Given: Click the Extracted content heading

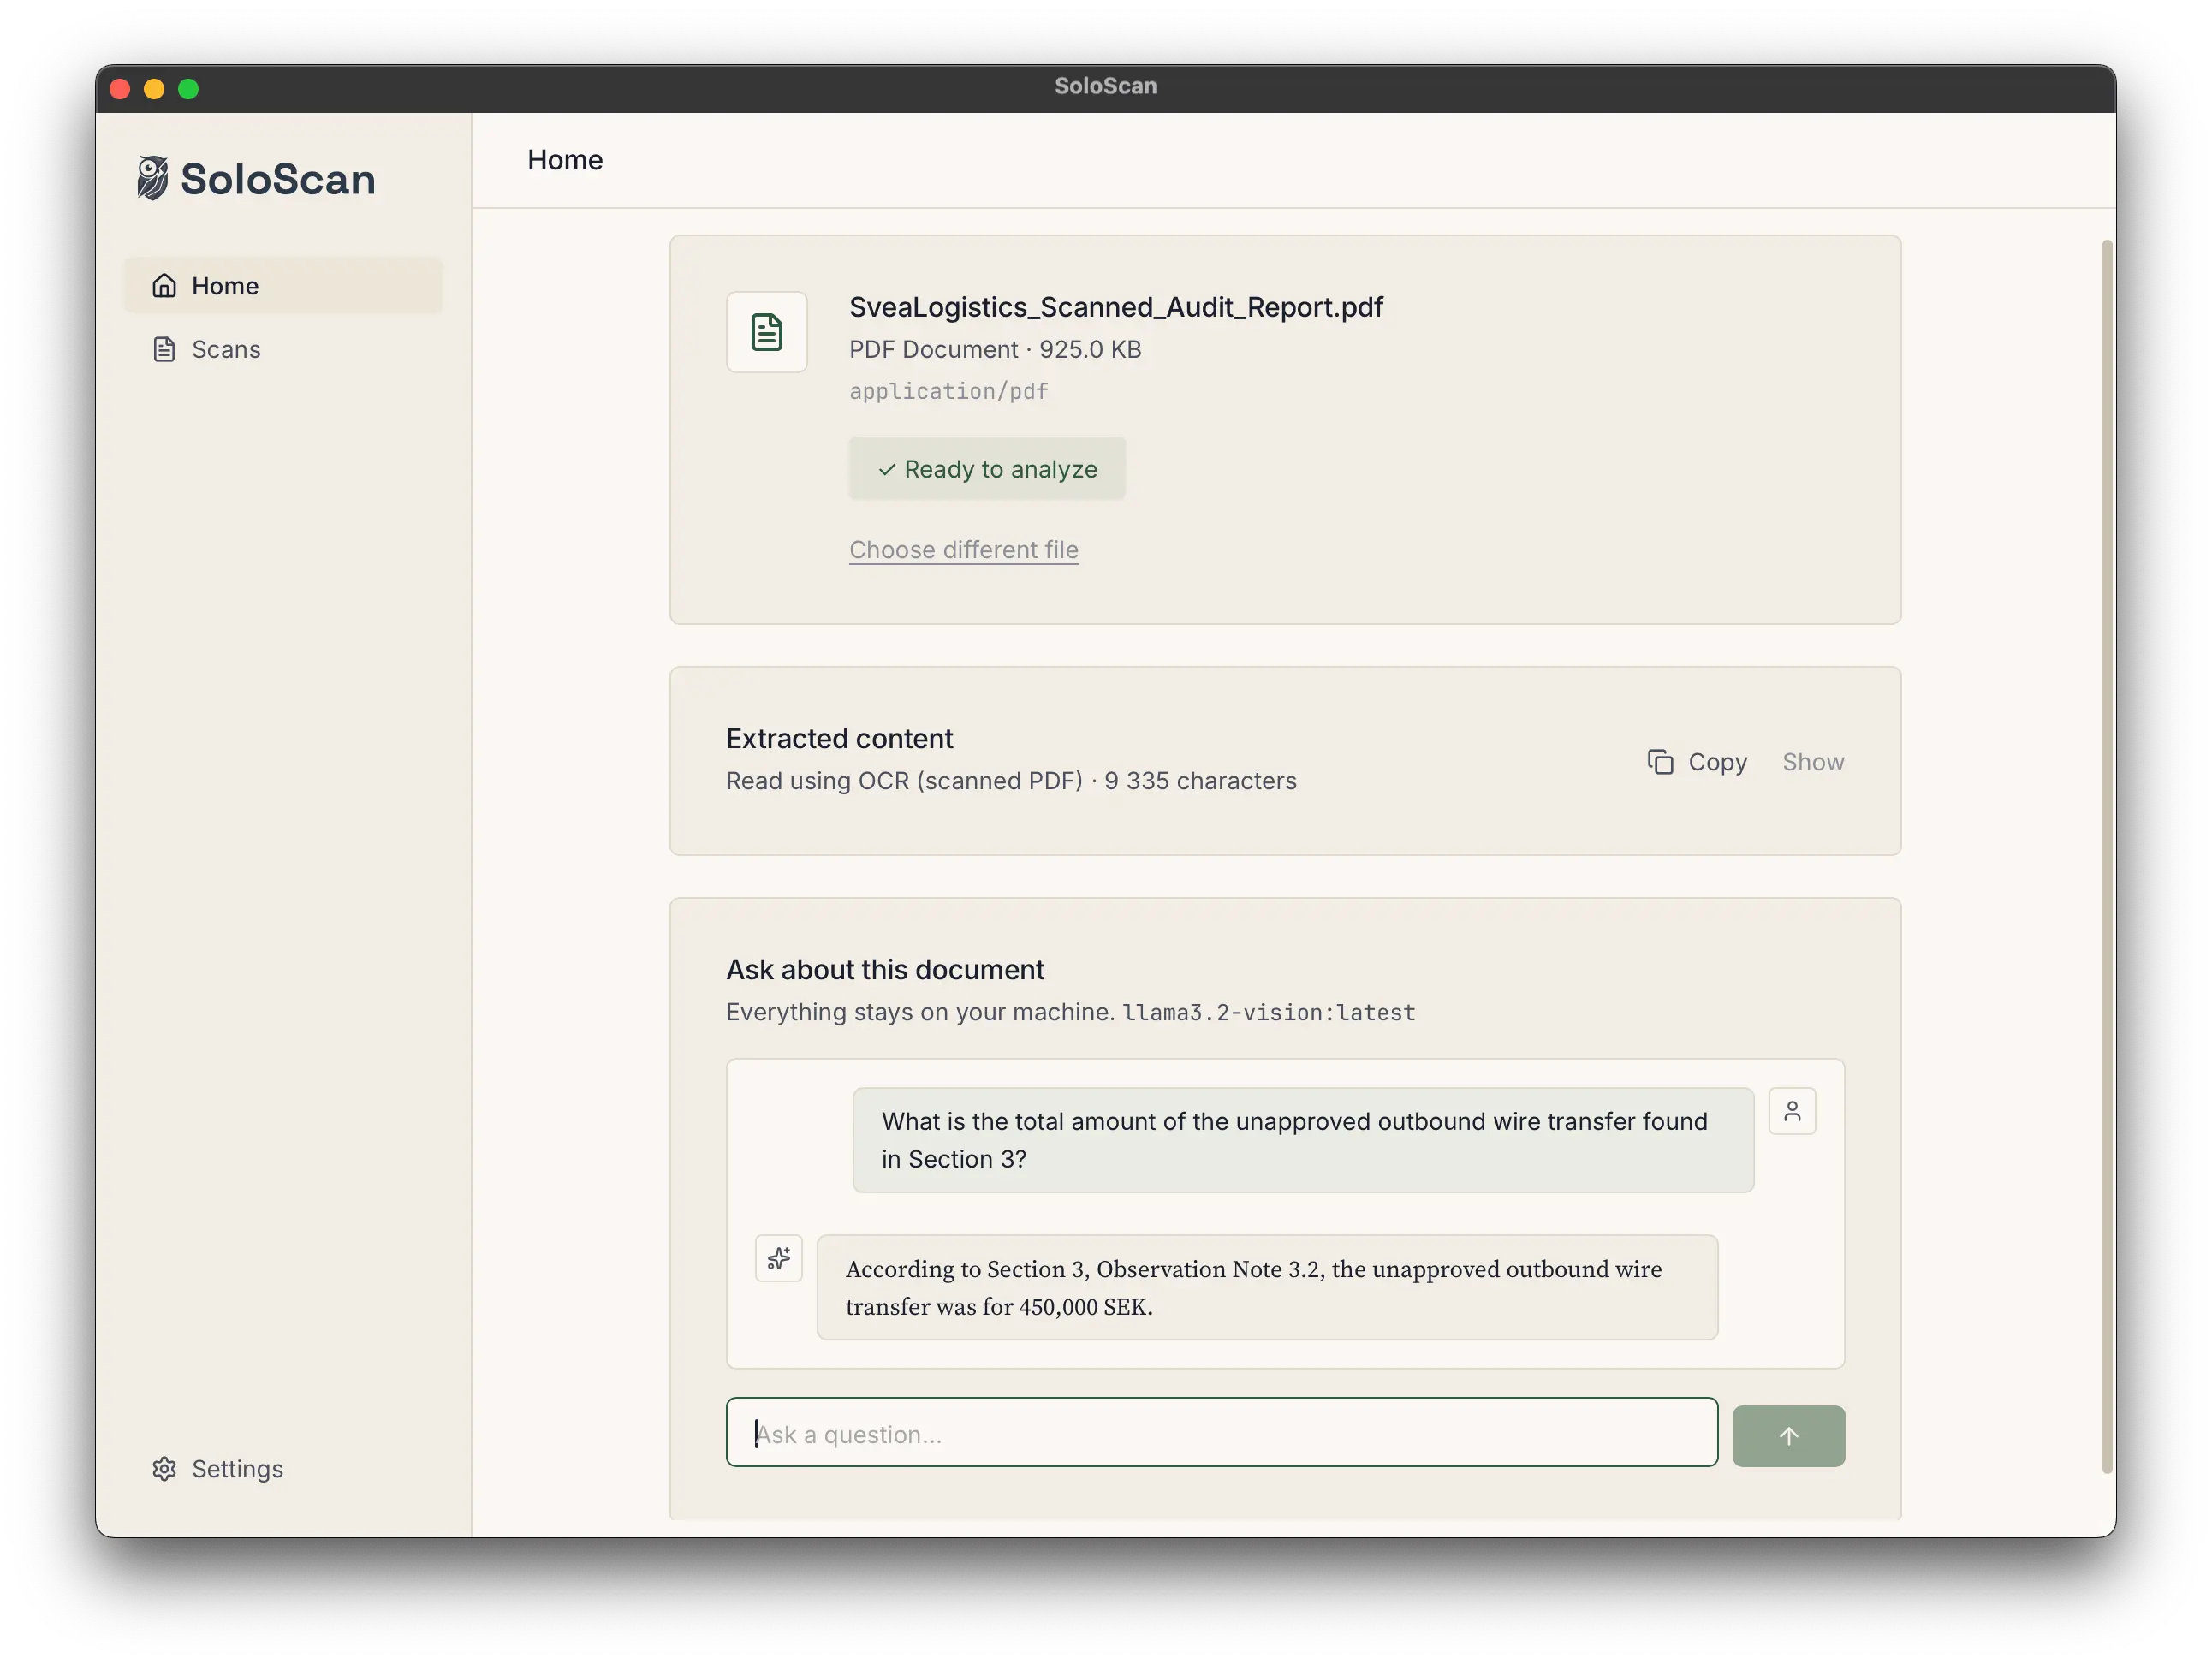Looking at the screenshot, I should (839, 739).
